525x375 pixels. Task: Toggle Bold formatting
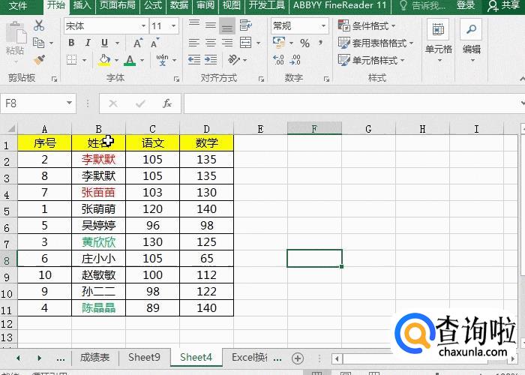click(x=71, y=43)
